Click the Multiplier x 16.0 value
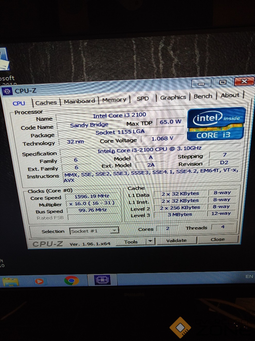This screenshot has height=341, width=255. tap(92, 203)
